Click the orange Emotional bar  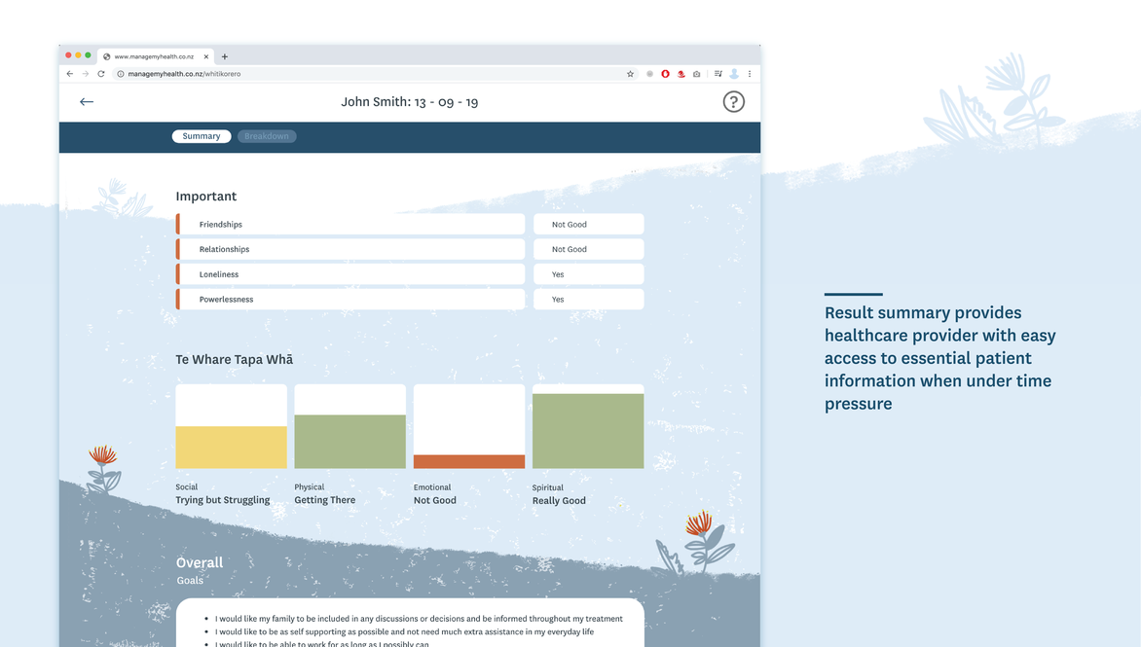[x=469, y=461]
